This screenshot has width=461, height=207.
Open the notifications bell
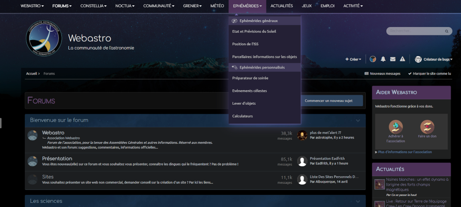tap(383, 59)
